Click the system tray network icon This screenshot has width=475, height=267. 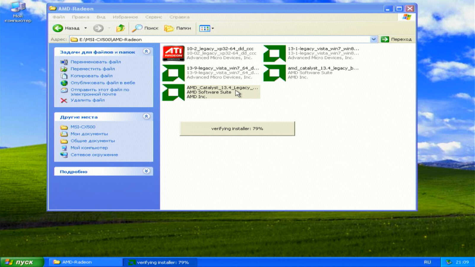(x=449, y=262)
